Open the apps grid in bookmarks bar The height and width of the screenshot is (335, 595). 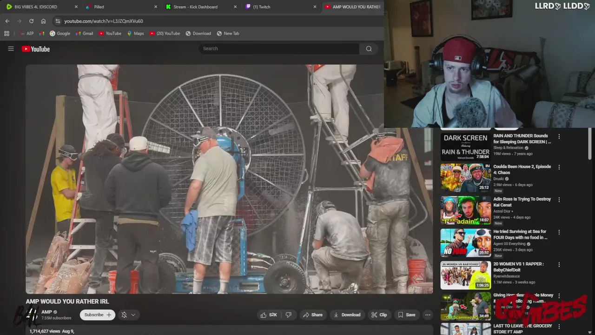point(7,33)
